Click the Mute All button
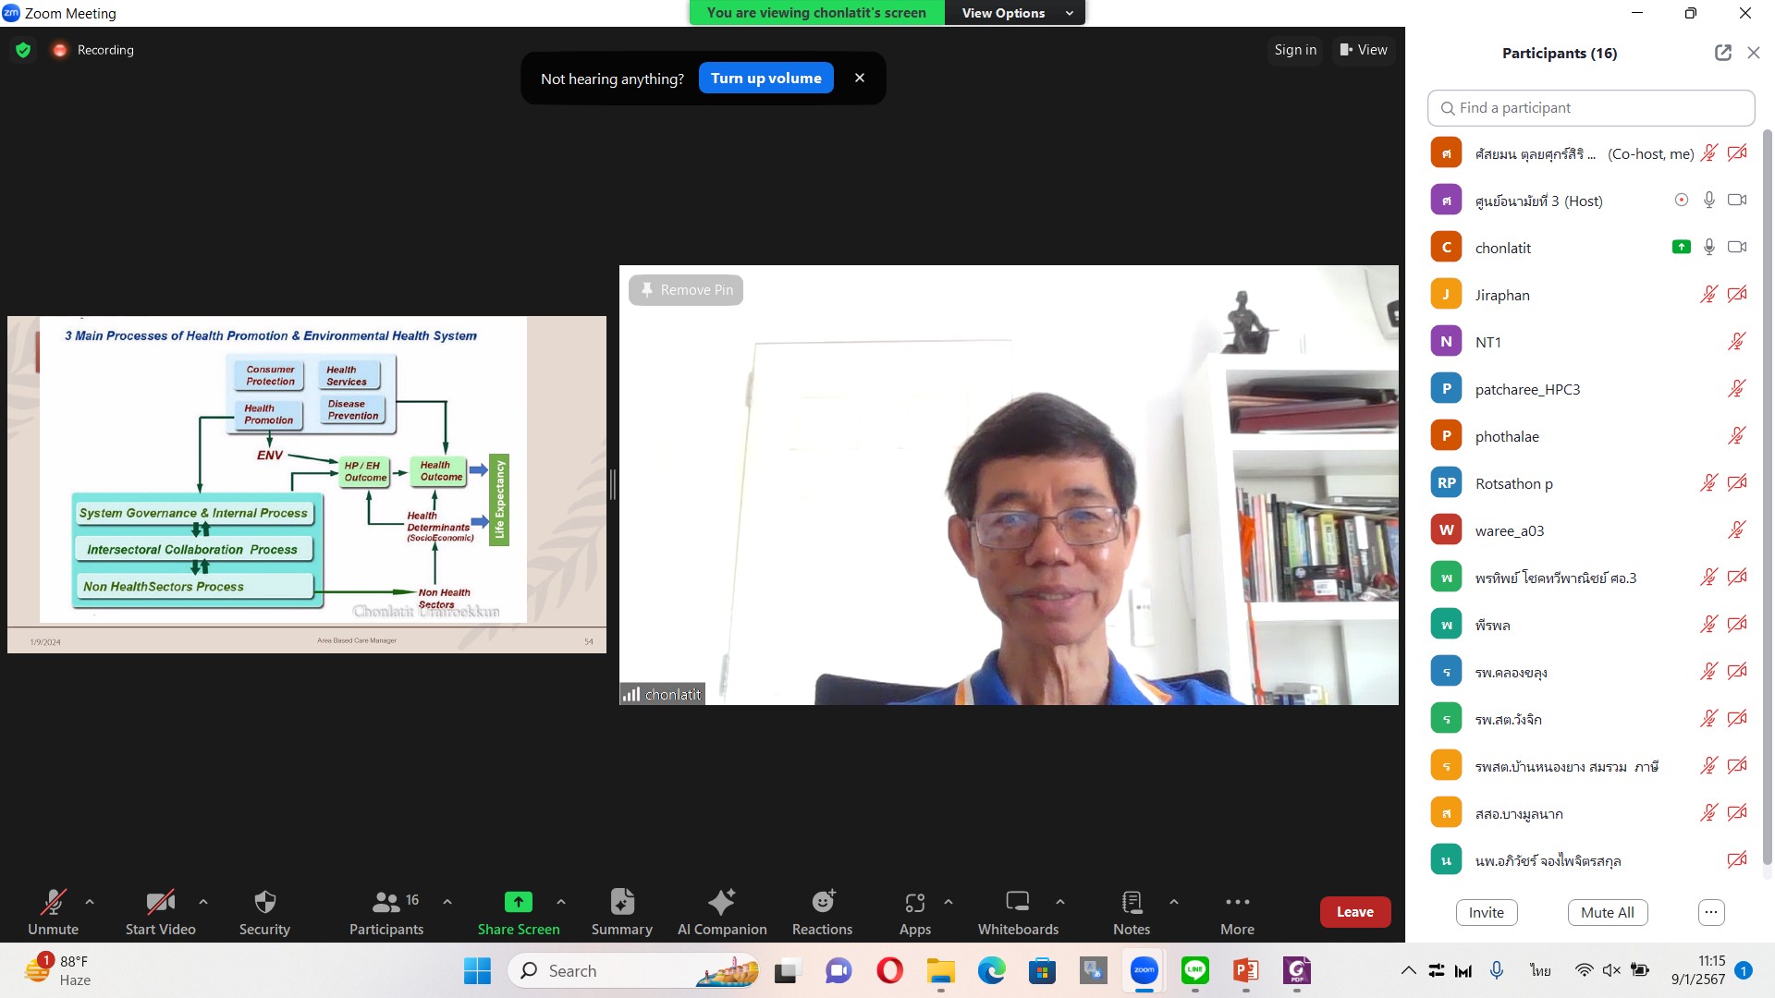This screenshot has height=998, width=1775. point(1608,913)
